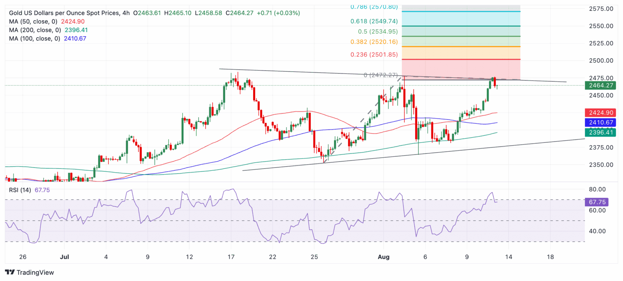
Task: Click the 80.00 level on RSI axis
Action: pos(597,189)
